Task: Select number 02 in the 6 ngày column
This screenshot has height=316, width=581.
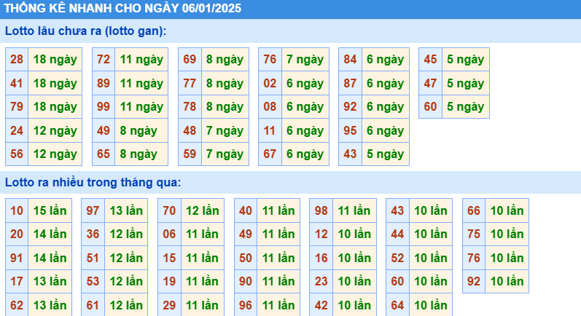Action: click(x=270, y=84)
